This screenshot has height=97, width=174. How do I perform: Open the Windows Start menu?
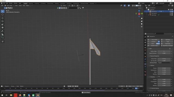[x=2, y=95]
